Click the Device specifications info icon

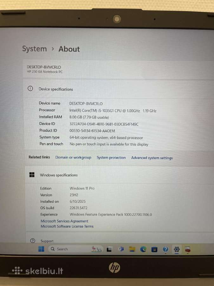pyautogui.click(x=30, y=89)
